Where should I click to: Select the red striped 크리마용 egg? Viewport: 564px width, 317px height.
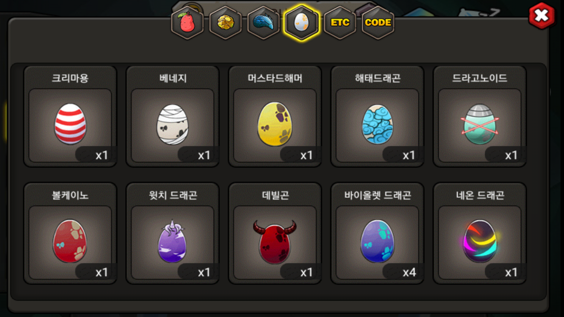point(70,124)
